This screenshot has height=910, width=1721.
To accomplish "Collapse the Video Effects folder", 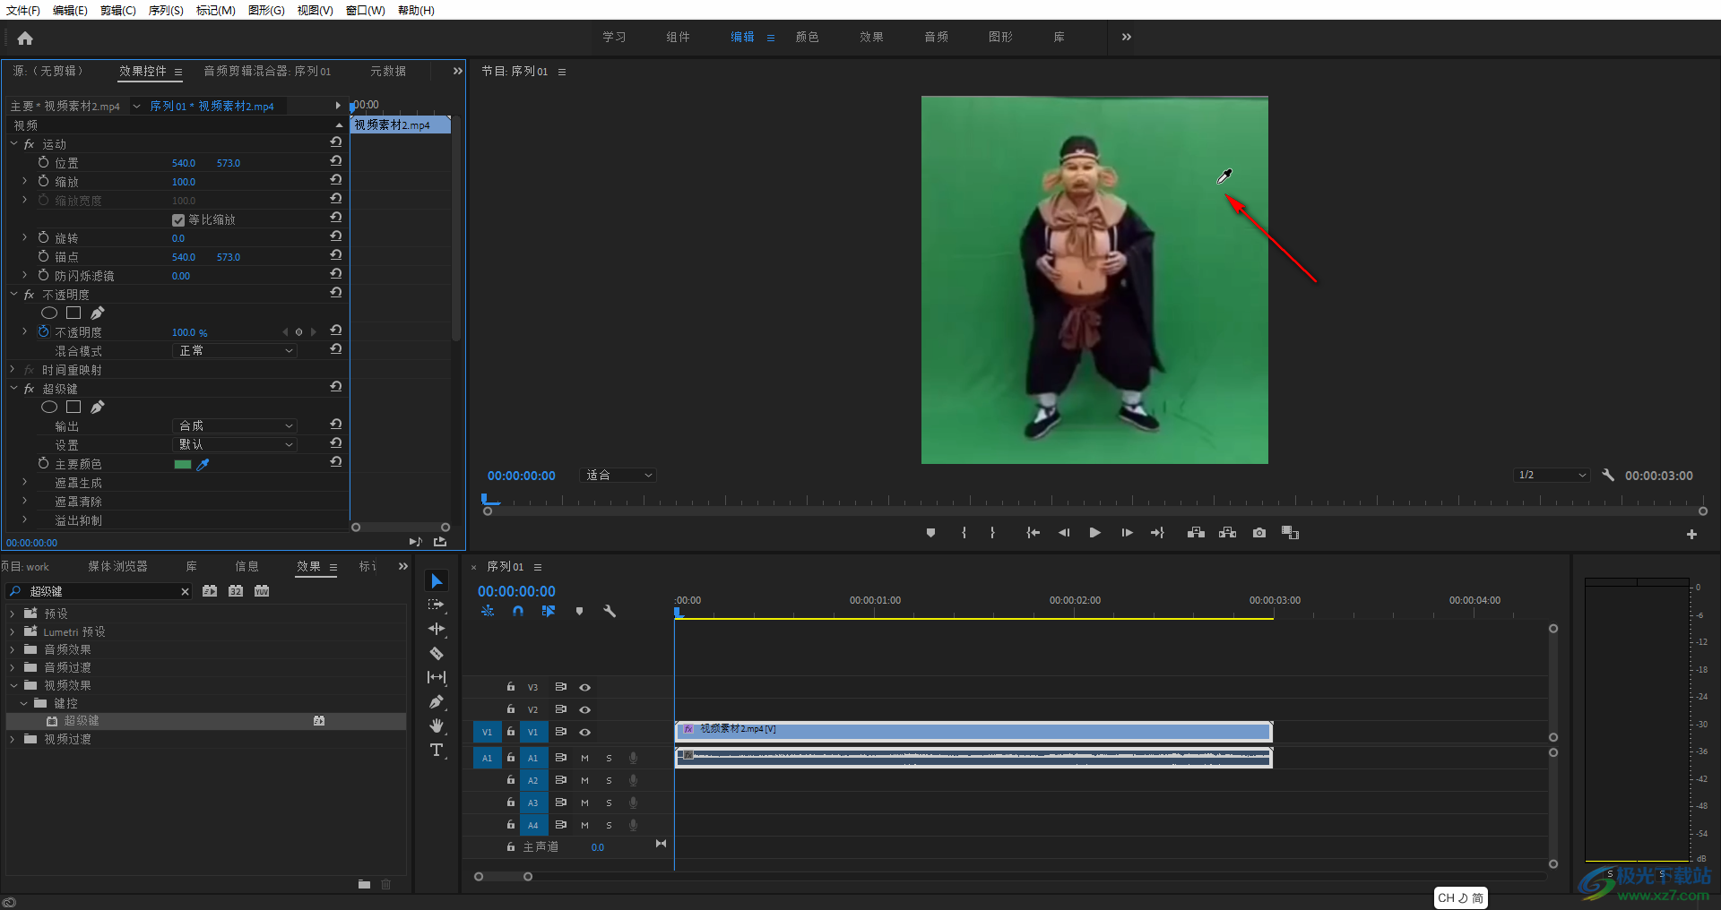I will [x=13, y=685].
